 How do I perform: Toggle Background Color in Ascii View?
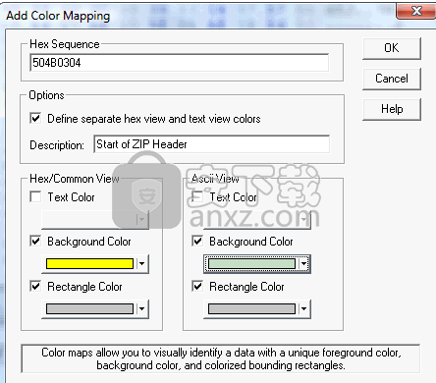[197, 242]
